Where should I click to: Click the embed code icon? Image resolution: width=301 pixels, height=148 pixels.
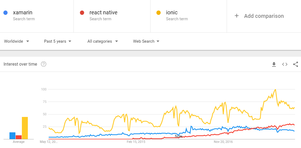tap(285, 64)
